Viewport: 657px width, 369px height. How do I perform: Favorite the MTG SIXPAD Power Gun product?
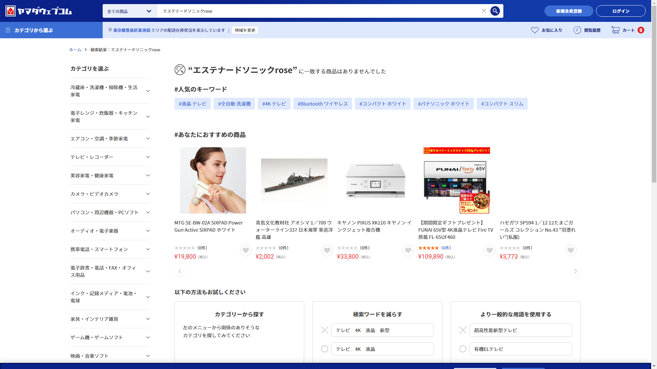245,250
